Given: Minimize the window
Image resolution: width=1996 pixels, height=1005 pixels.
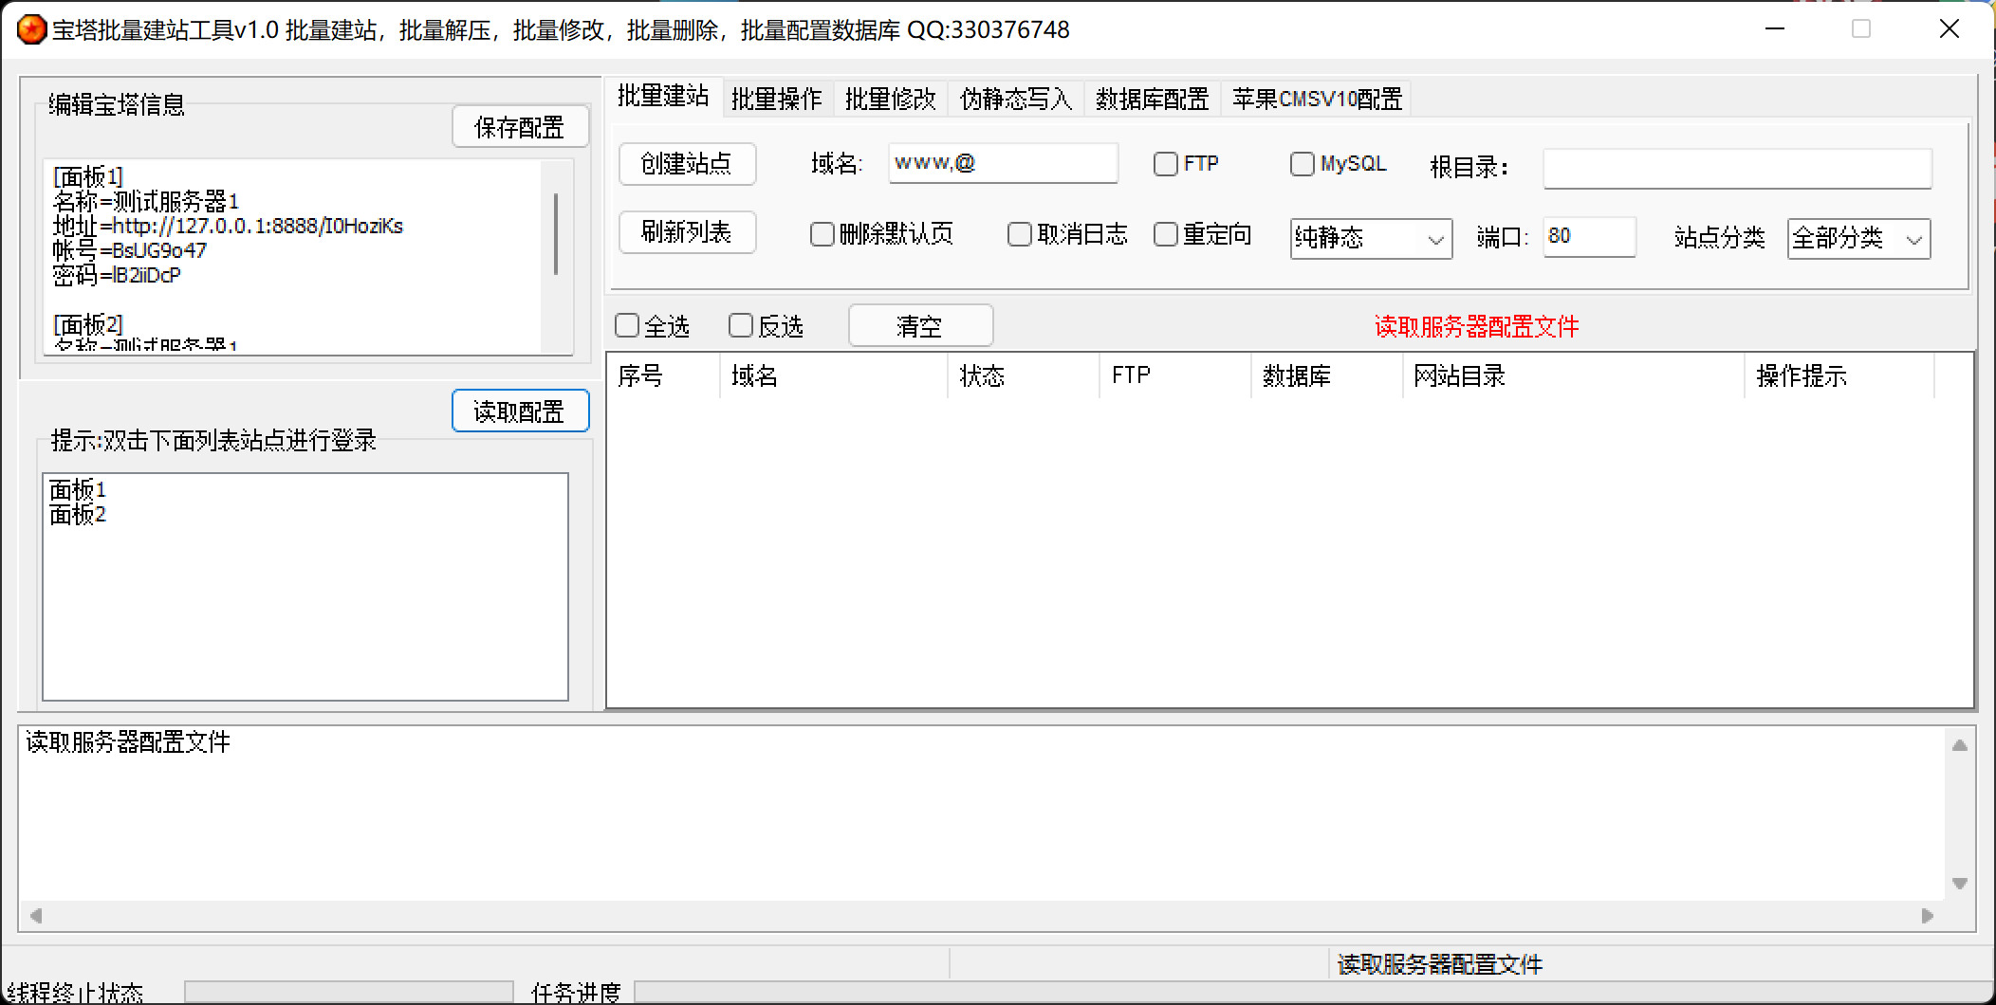Looking at the screenshot, I should coord(1775,29).
